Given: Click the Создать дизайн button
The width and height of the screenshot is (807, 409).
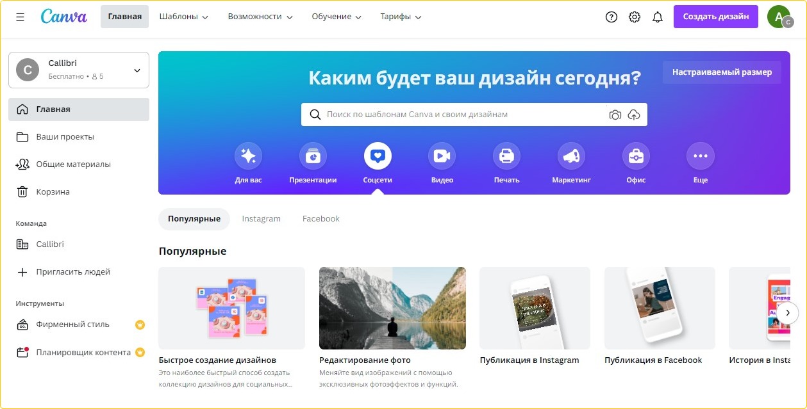Looking at the screenshot, I should click(x=715, y=17).
